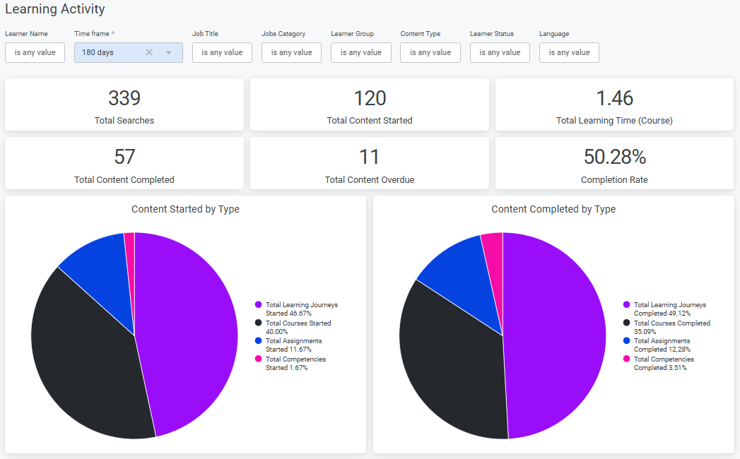Click 'Total Assignments Completed 12.28%' legend text
This screenshot has height=459, width=740.
point(662,345)
